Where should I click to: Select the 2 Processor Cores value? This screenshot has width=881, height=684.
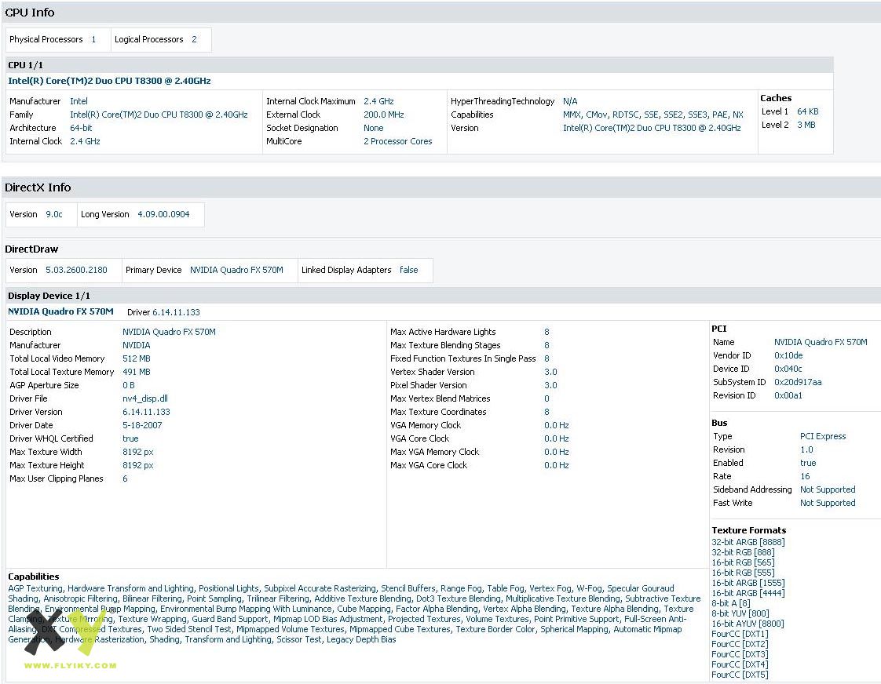coord(397,141)
